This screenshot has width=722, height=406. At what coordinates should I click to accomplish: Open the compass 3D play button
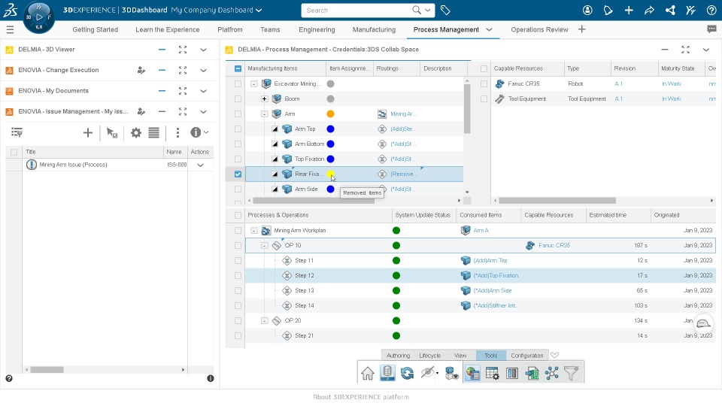click(x=39, y=17)
